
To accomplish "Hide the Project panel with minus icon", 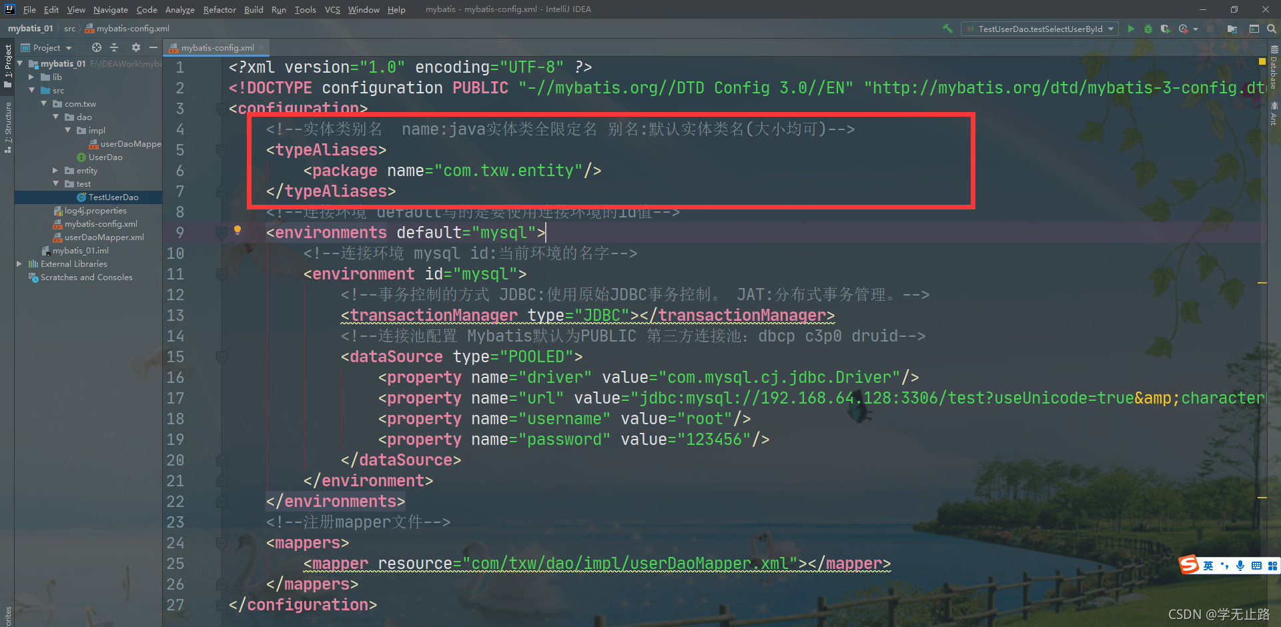I will 153,47.
